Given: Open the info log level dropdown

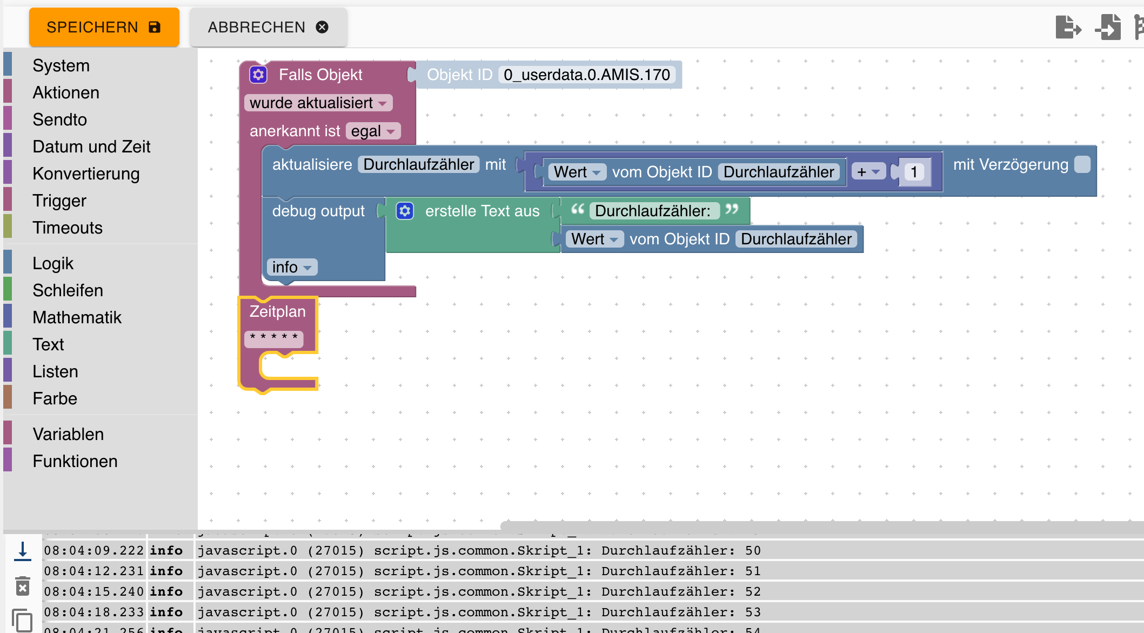Looking at the screenshot, I should (292, 267).
